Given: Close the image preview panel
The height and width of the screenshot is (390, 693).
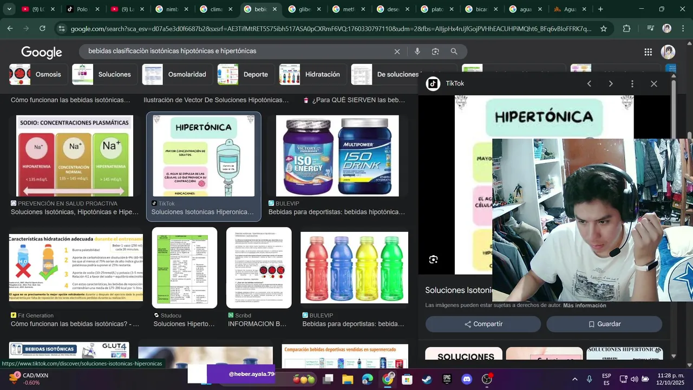Looking at the screenshot, I should [x=653, y=83].
